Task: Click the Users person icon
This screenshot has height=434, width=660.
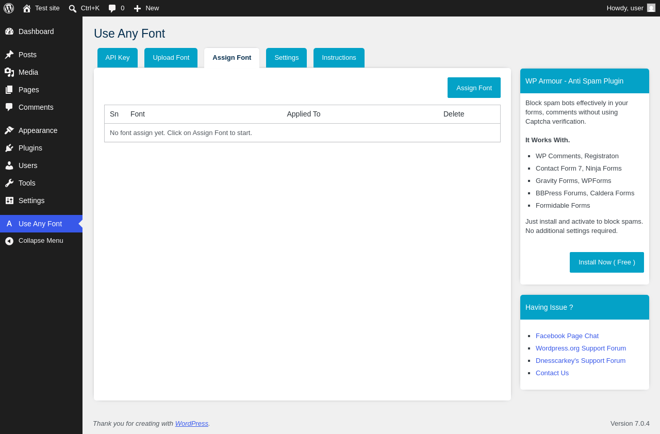Action: click(9, 165)
